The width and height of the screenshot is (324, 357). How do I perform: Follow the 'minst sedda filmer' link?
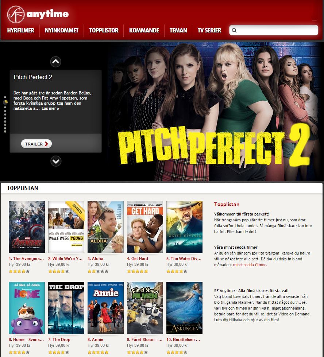point(250,265)
